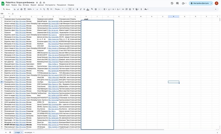Open the Формат menu
The height and width of the screenshot is (134, 221).
click(x=34, y=5)
